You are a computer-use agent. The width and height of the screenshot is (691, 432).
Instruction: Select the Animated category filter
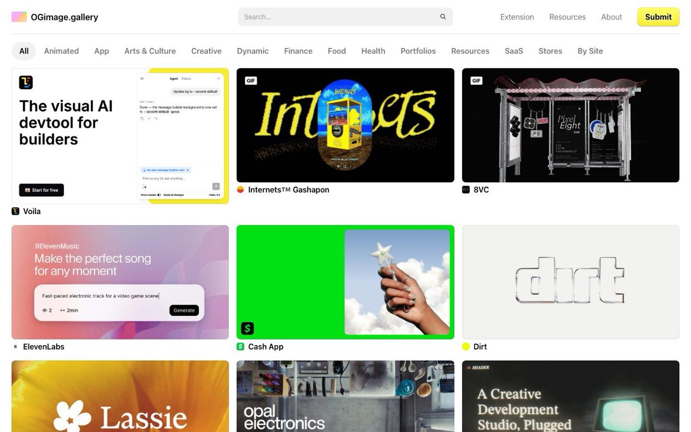[61, 51]
